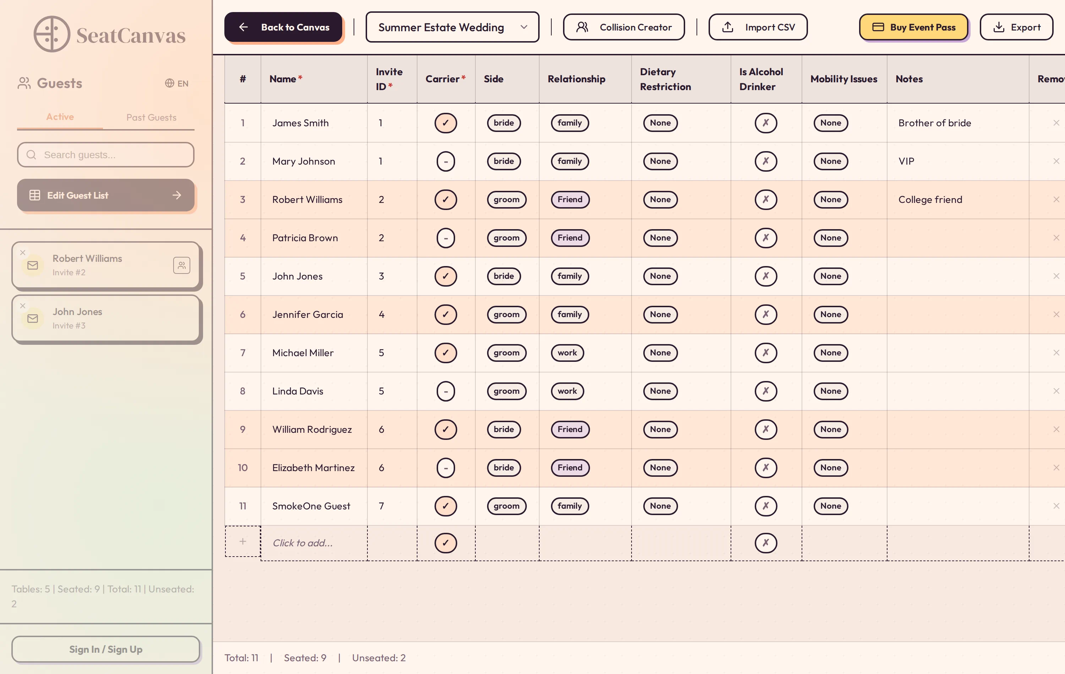The image size is (1065, 674).
Task: Click Edit Guest List button
Action: (106, 195)
